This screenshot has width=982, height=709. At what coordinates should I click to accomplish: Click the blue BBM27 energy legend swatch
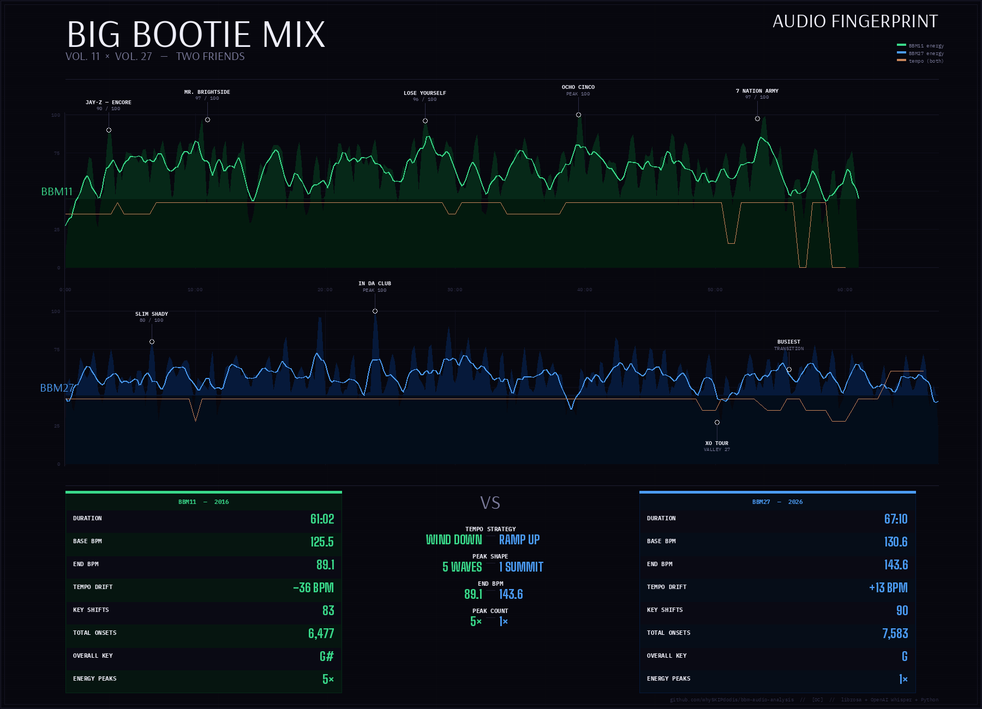tap(901, 53)
